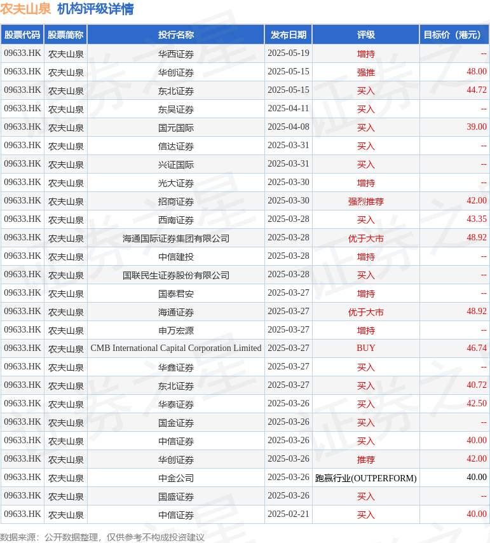
Task: Click the 中金公司 cell
Action: tap(176, 478)
